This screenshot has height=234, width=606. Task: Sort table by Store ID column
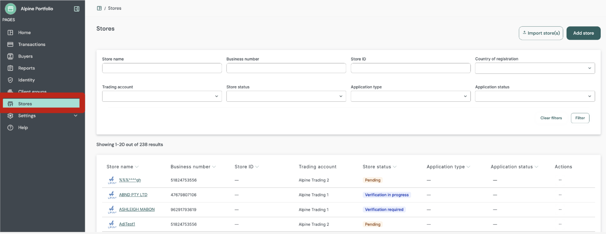247,167
